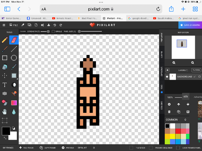Click the download icon in toolbar
Image resolution: width=202 pixels, height=151 pixels.
pyautogui.click(x=49, y=25)
